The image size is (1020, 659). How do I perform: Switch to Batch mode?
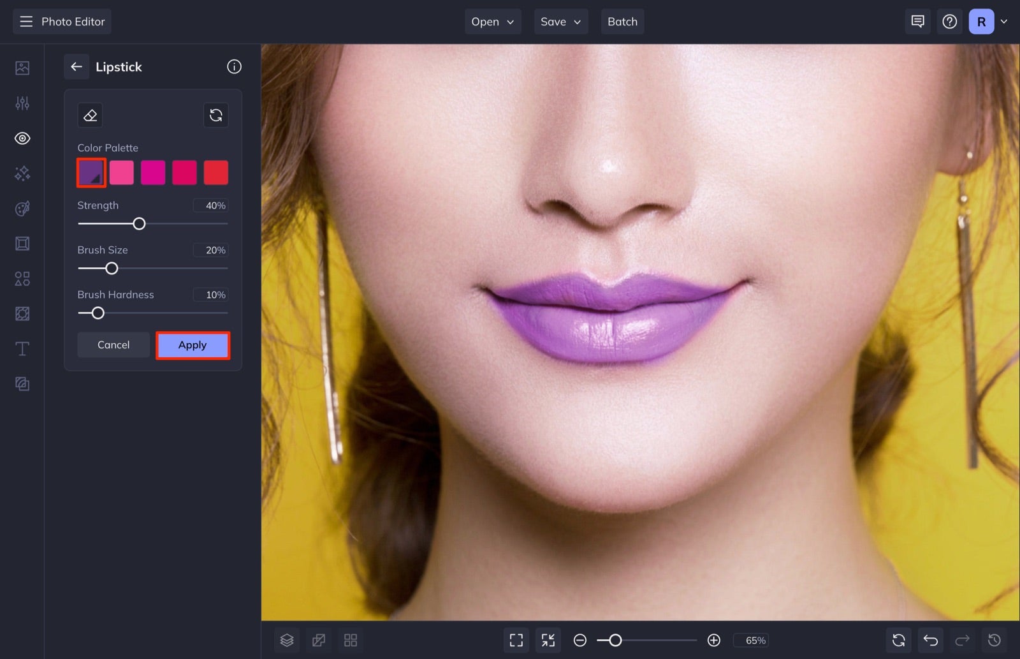622,21
